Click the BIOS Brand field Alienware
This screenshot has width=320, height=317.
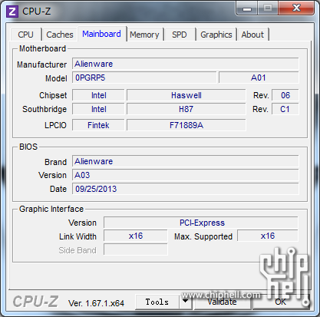(x=186, y=161)
